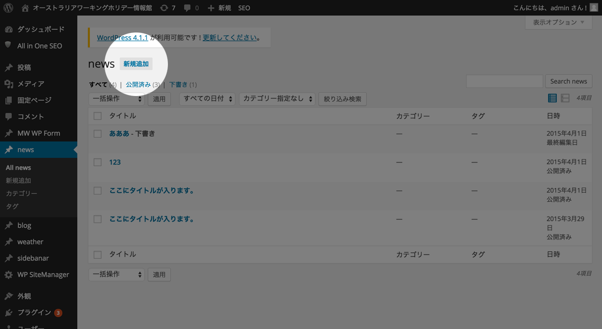Click the ダッシュボード gauge icon
The image size is (602, 329).
point(8,29)
